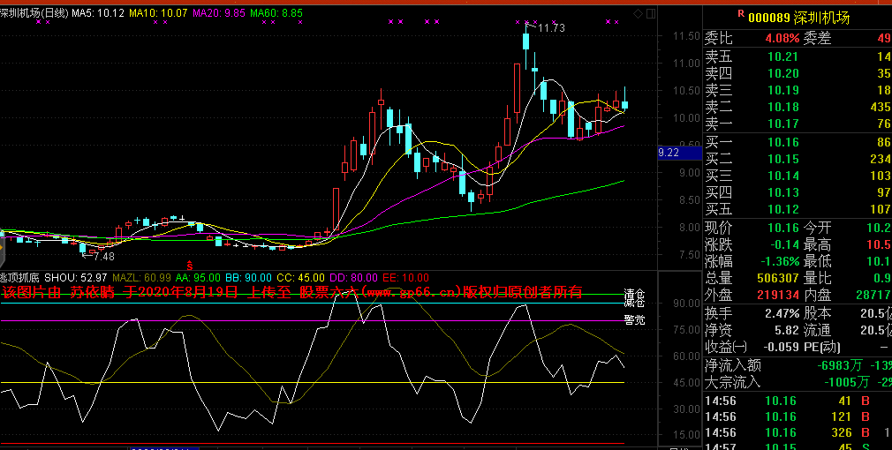Select the SHOU: 52.97 value
This screenshot has width=892, height=450.
coord(76,278)
